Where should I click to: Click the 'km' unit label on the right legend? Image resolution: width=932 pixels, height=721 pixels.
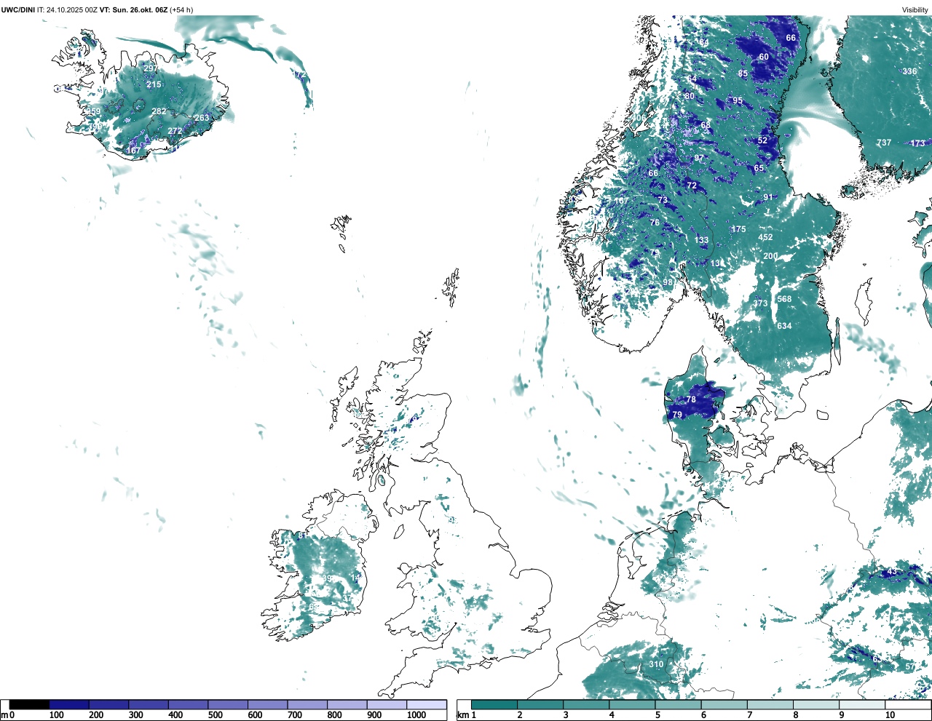(x=462, y=715)
